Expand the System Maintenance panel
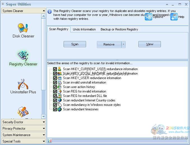190x145 pixels. pyautogui.click(x=23, y=135)
